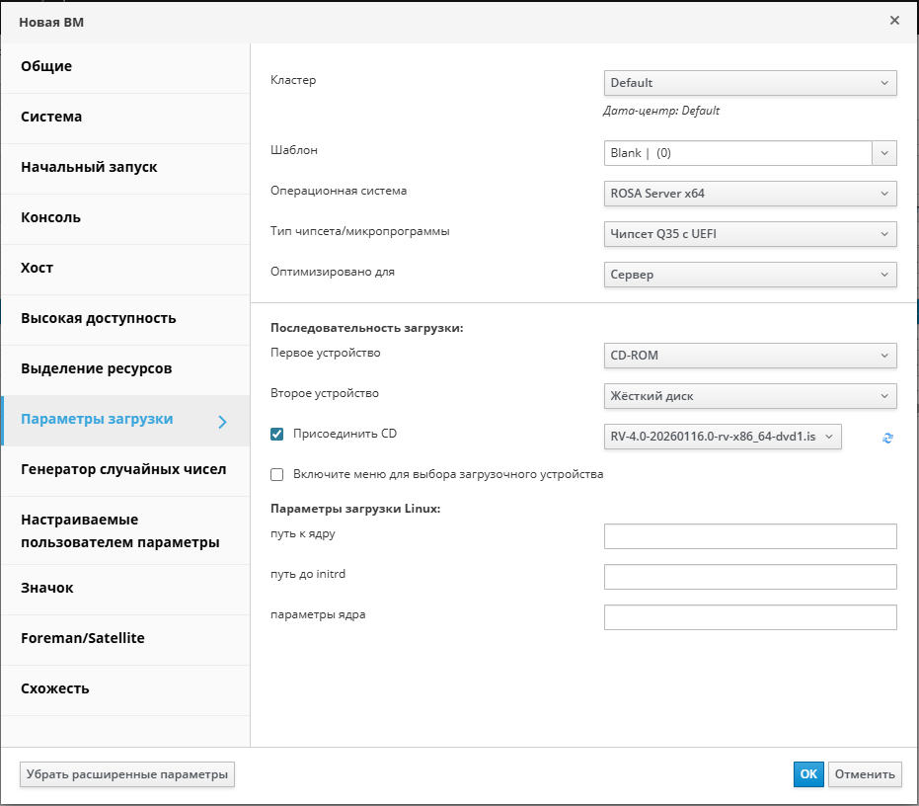919x806 pixels.
Task: Choose a different ISO image in CD dropdown
Action: click(723, 437)
